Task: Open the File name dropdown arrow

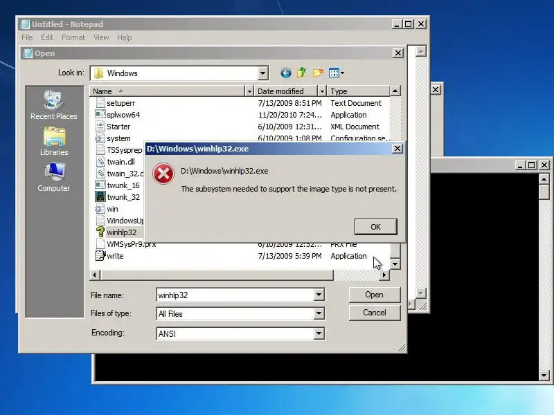Action: pyautogui.click(x=319, y=295)
